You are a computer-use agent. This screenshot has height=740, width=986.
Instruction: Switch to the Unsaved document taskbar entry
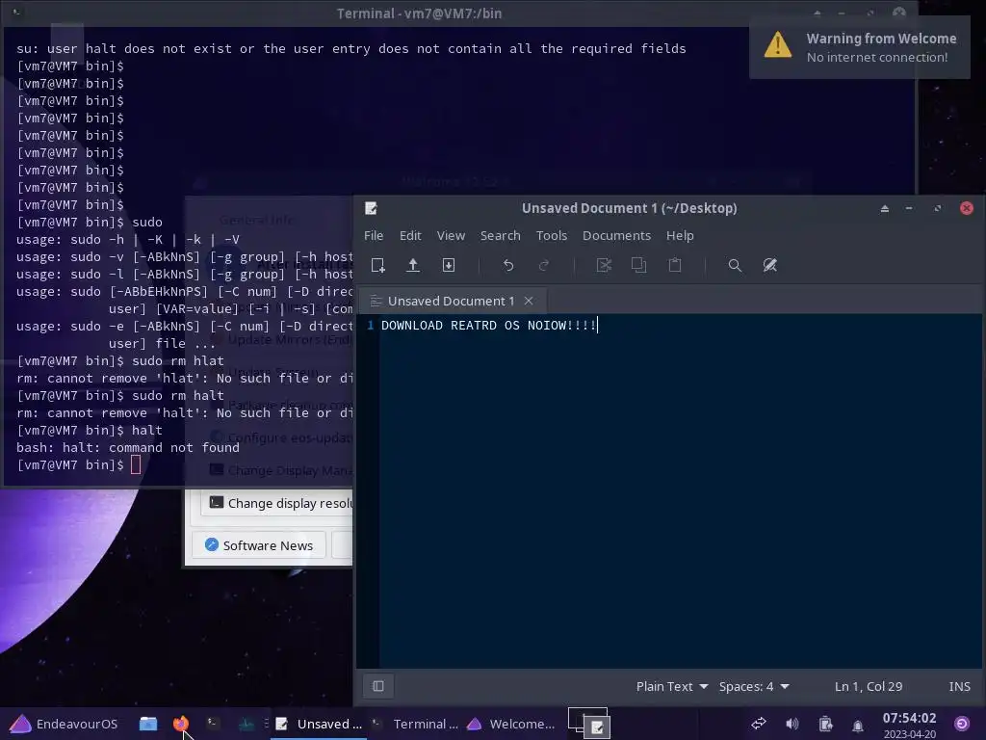(320, 724)
